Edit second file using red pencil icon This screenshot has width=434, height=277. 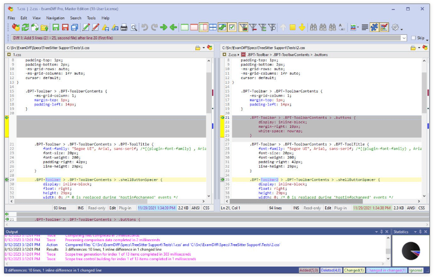coord(95,27)
